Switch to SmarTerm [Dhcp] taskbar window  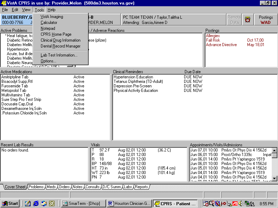[x=83, y=203]
